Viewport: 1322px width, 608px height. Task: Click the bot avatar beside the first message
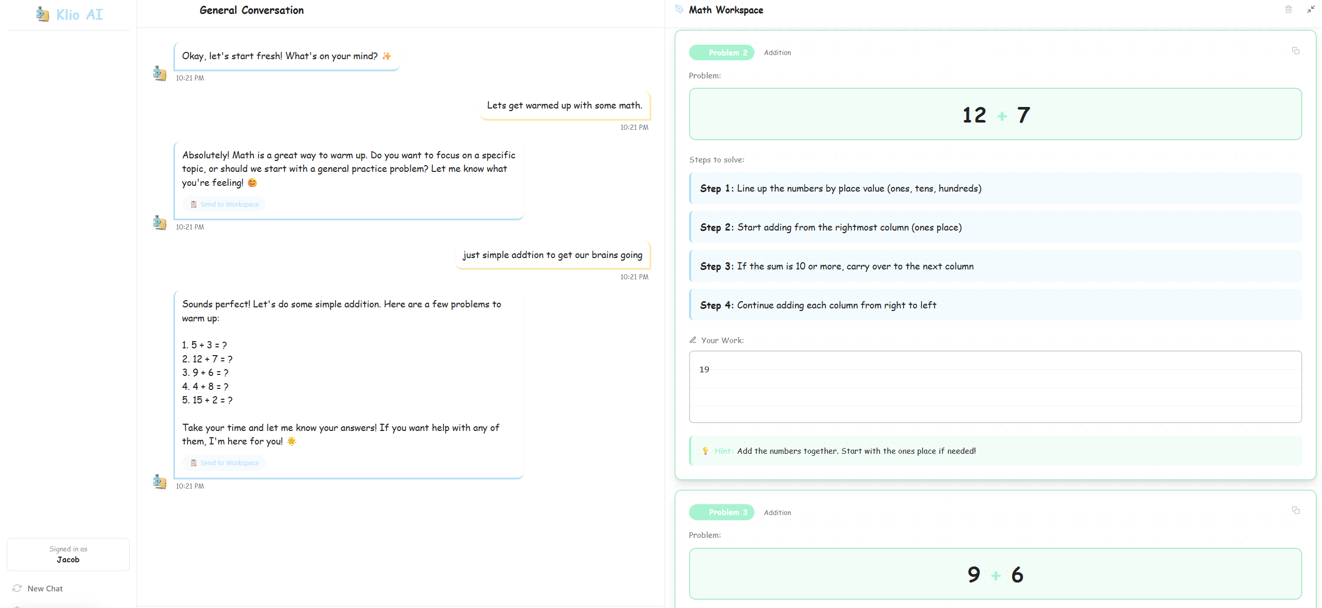pos(159,73)
